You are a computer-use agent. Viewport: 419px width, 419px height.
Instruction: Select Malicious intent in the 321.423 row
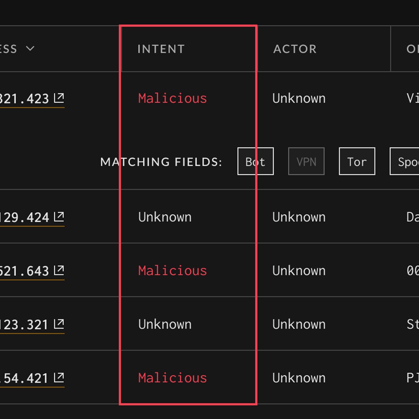pyautogui.click(x=172, y=98)
